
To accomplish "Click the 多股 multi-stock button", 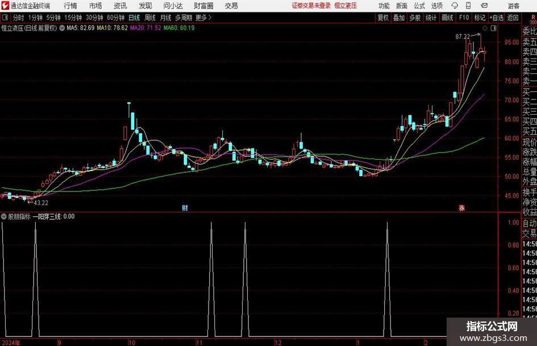I will tap(415, 18).
